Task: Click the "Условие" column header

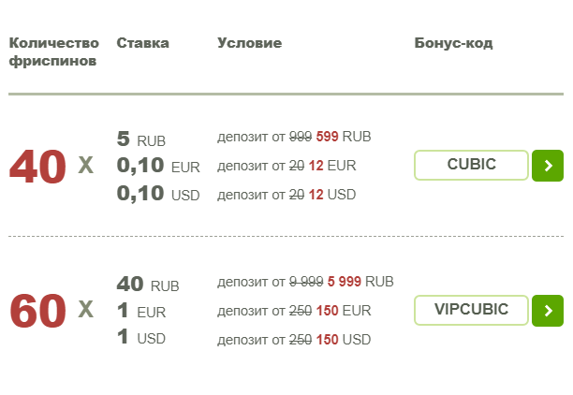Action: pos(249,43)
